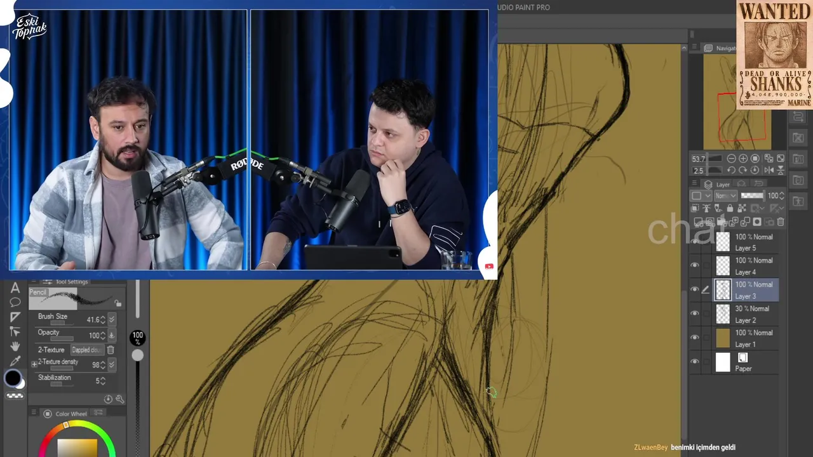Hide Layer 1 with its eye icon
Image resolution: width=813 pixels, height=457 pixels.
coord(695,338)
